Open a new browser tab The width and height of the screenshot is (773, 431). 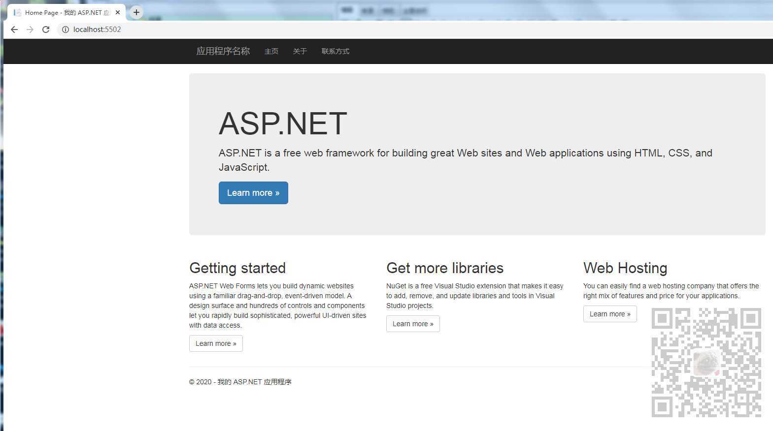(x=136, y=12)
